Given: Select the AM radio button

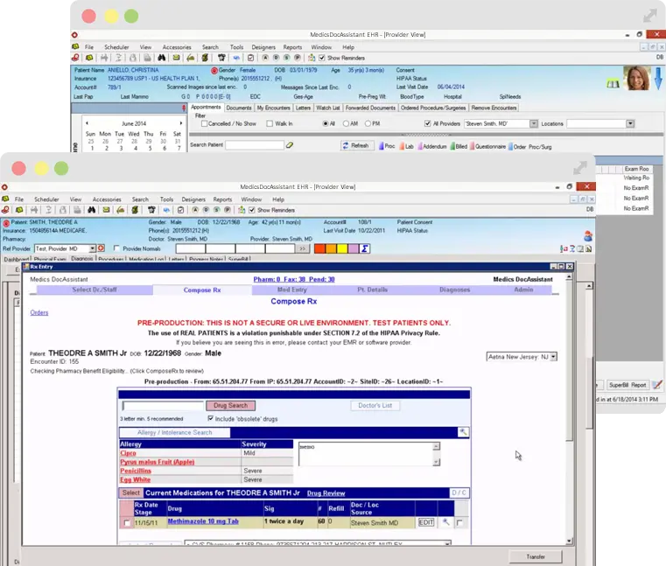Looking at the screenshot, I should [348, 124].
